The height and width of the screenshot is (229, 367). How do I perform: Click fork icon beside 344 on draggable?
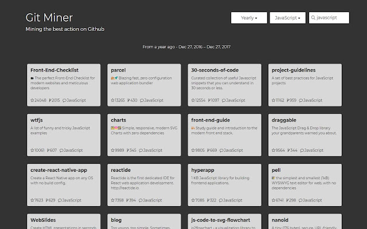point(289,150)
